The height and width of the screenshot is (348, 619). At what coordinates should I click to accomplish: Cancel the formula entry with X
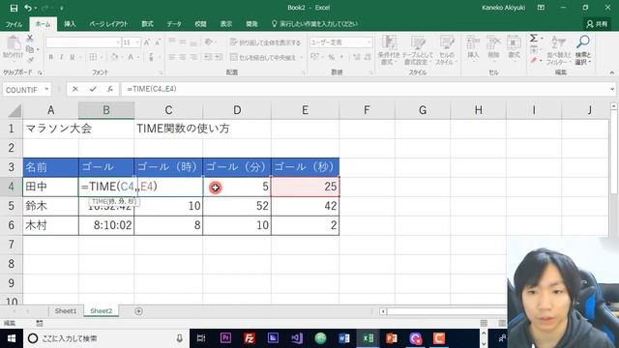(75, 90)
